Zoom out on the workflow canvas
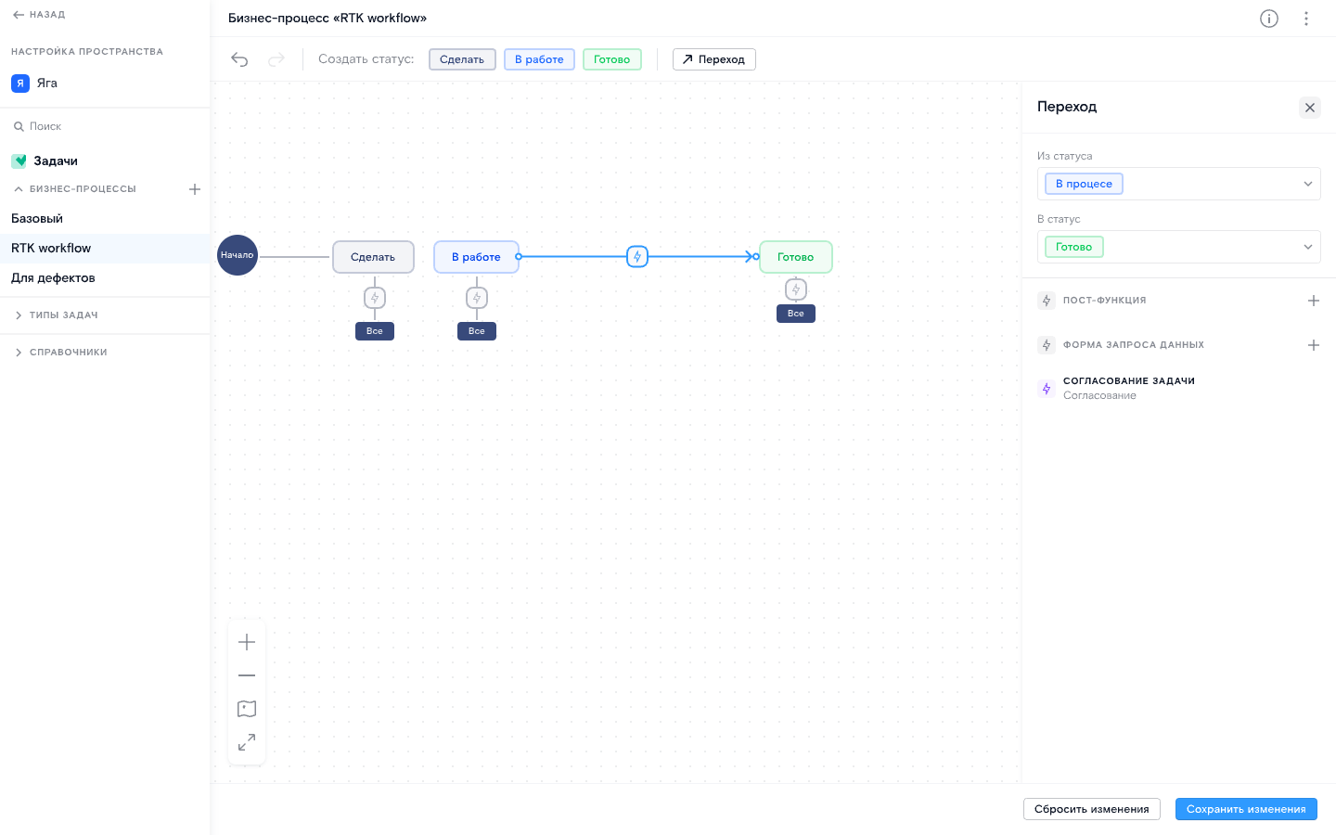1336x835 pixels. [247, 675]
